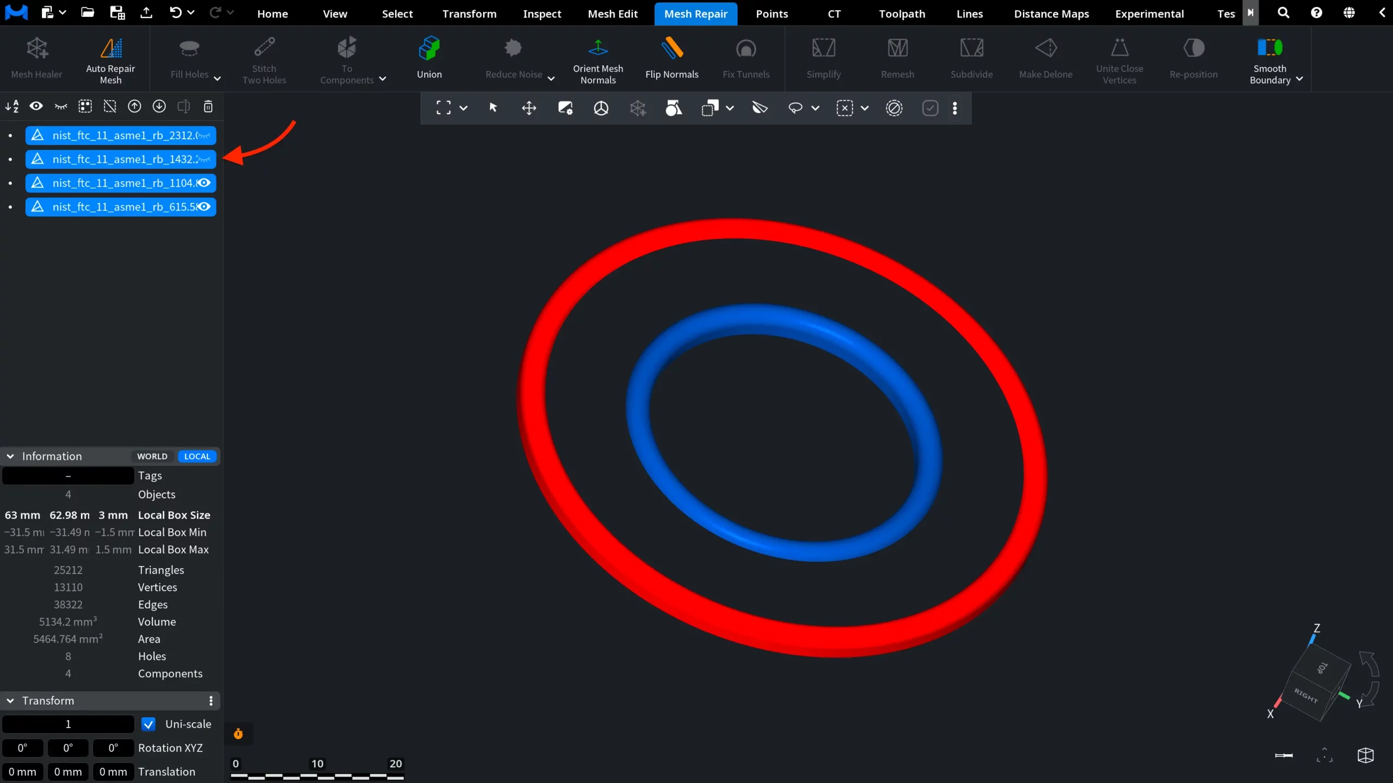The image size is (1393, 783).
Task: Click the Subdivide tool
Action: 972,59
